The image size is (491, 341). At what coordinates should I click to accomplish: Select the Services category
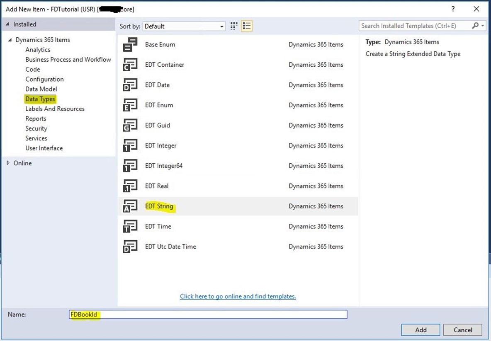click(x=36, y=138)
